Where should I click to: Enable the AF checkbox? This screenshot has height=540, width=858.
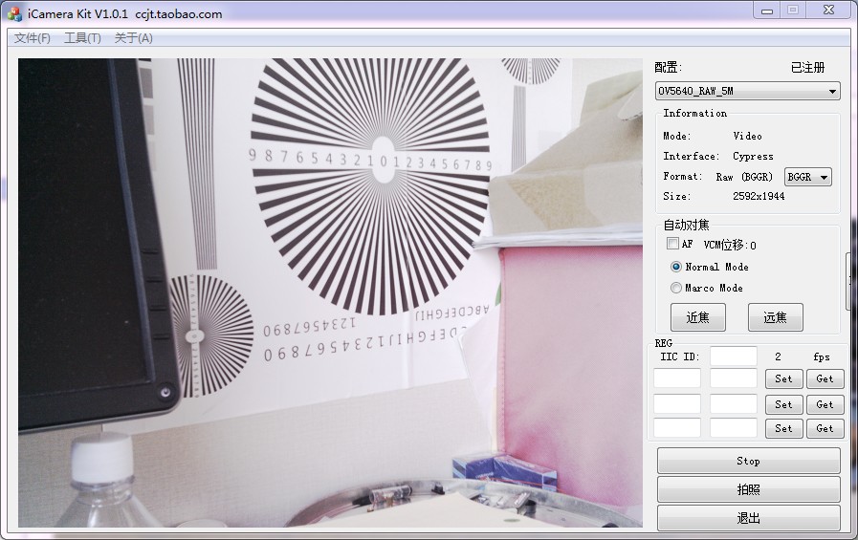pos(672,245)
